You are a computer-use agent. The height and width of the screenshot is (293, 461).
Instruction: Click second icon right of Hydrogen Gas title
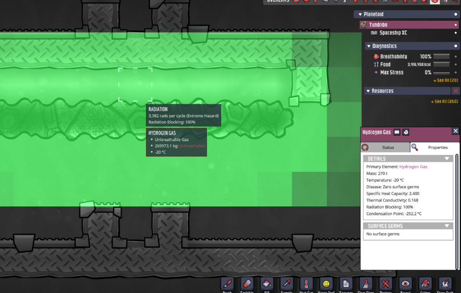(406, 132)
